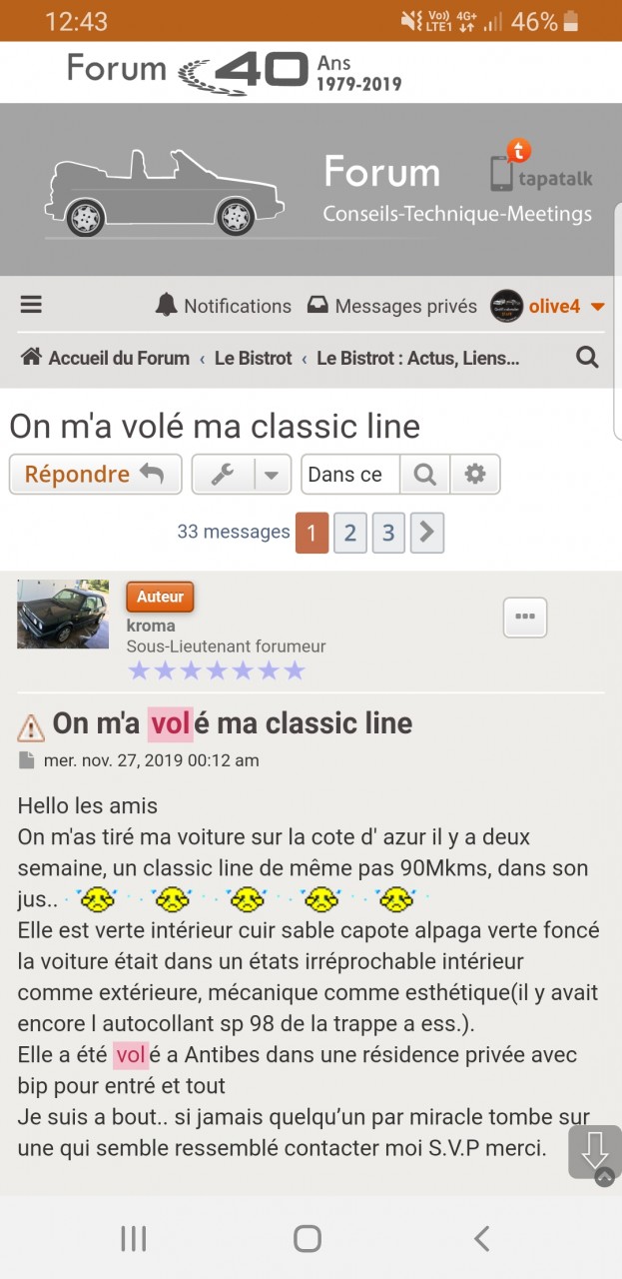Viewport: 622px width, 1279px height.
Task: View kroma's avatar thumbnail
Action: click(63, 614)
